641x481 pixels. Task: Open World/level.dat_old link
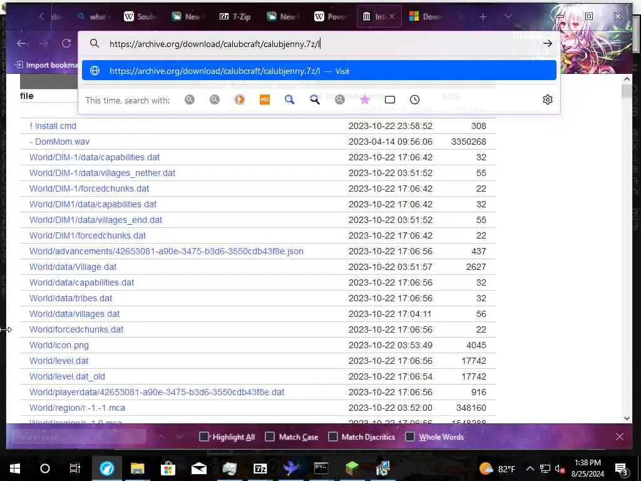tap(67, 376)
